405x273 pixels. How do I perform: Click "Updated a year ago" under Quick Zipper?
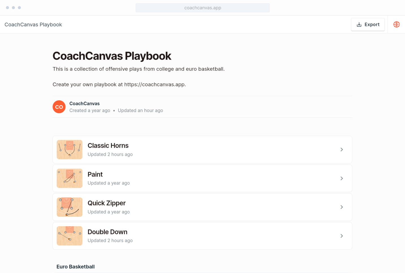click(x=109, y=212)
